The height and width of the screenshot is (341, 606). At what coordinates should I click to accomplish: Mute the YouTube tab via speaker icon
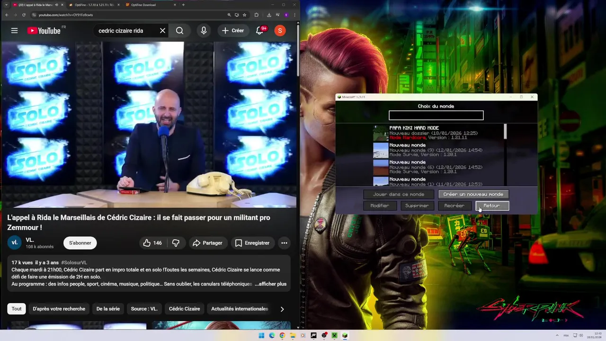click(57, 5)
